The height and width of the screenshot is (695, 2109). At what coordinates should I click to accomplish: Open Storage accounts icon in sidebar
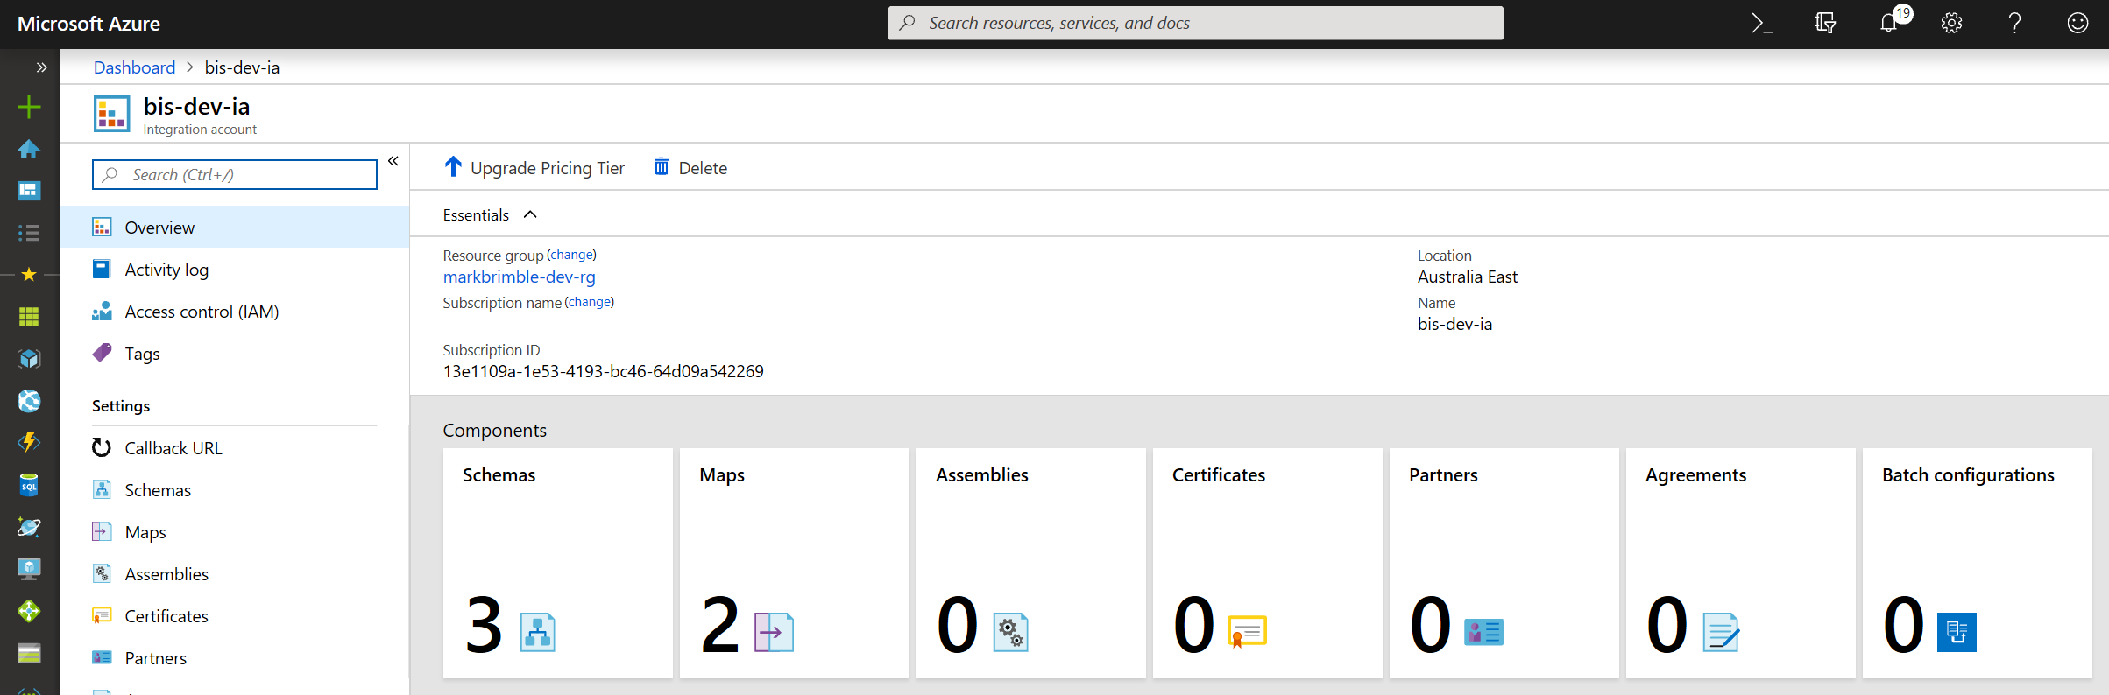(29, 653)
